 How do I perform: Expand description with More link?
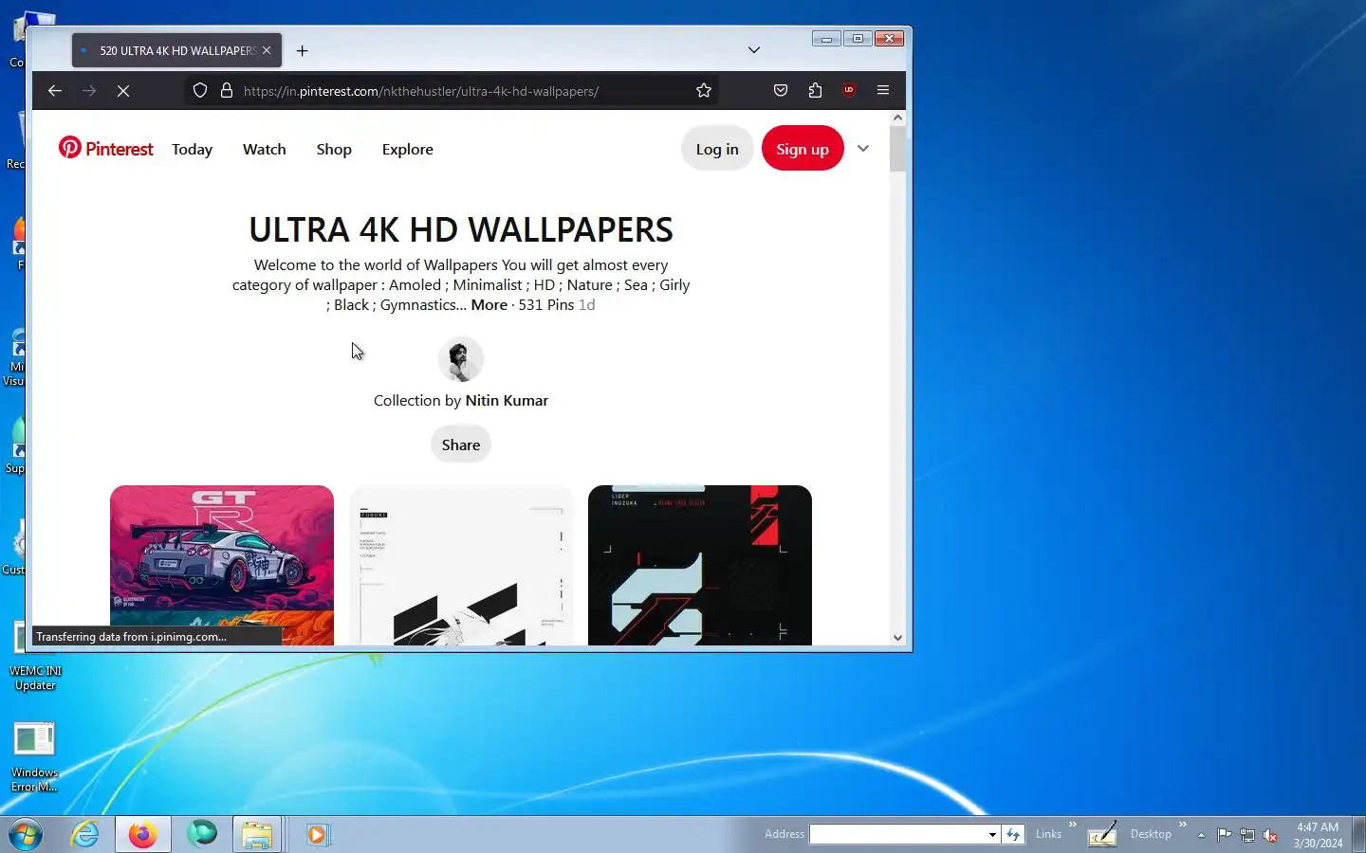pyautogui.click(x=489, y=305)
